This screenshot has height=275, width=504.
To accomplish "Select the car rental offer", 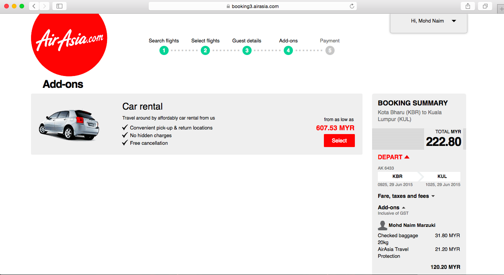I will point(339,141).
